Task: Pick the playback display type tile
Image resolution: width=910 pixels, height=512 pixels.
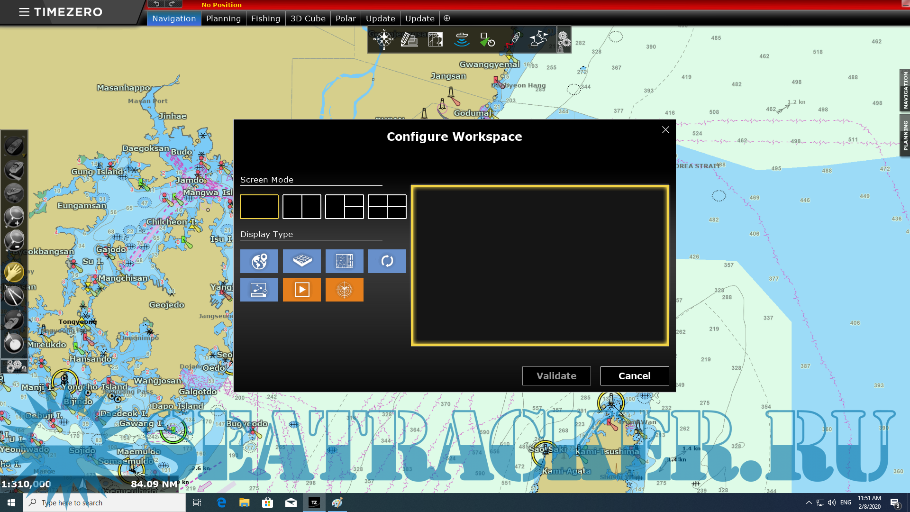Action: (302, 290)
